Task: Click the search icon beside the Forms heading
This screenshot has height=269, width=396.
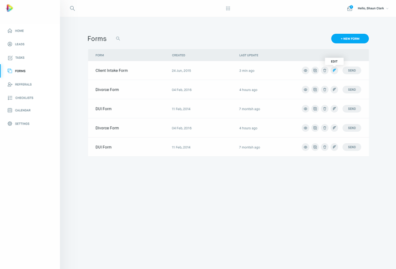Action: (118, 39)
